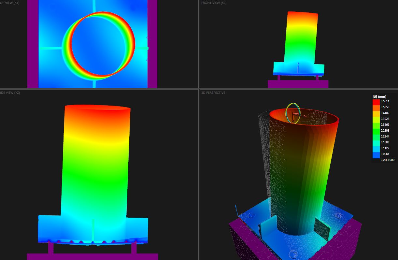Select the dark blue 0.0561 legend swatch

pos(376,155)
